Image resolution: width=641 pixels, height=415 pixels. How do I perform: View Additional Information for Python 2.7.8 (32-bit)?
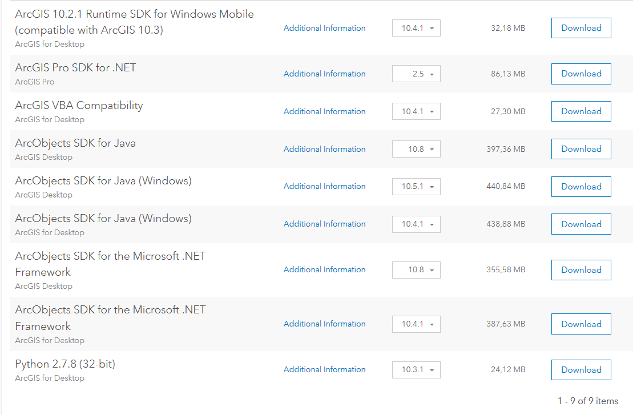[324, 369]
